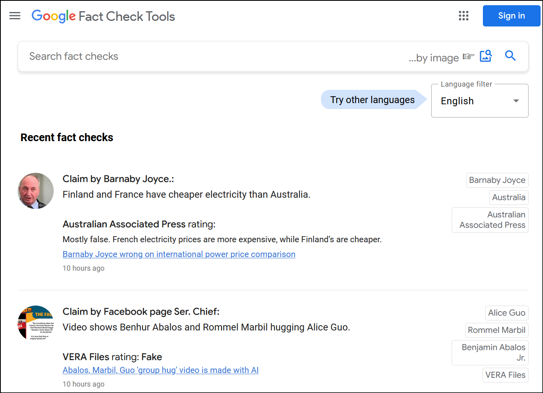543x393 pixels.
Task: Select the Benjamin Abalos Jr. tag
Action: coord(490,352)
